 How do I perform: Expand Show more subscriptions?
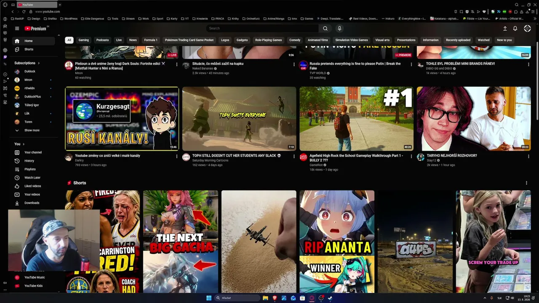34,130
